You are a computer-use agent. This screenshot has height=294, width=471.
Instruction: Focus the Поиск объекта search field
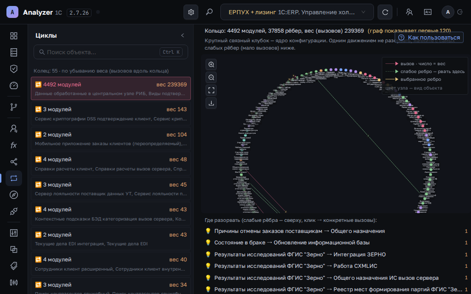pyautogui.click(x=111, y=52)
